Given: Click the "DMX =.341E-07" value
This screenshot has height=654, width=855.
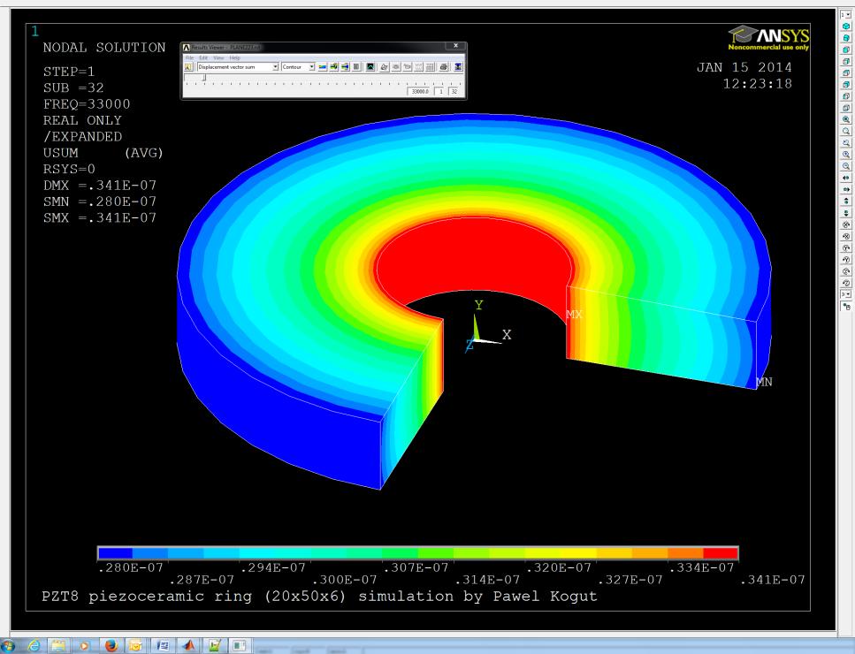Looking at the screenshot, I should point(100,186).
